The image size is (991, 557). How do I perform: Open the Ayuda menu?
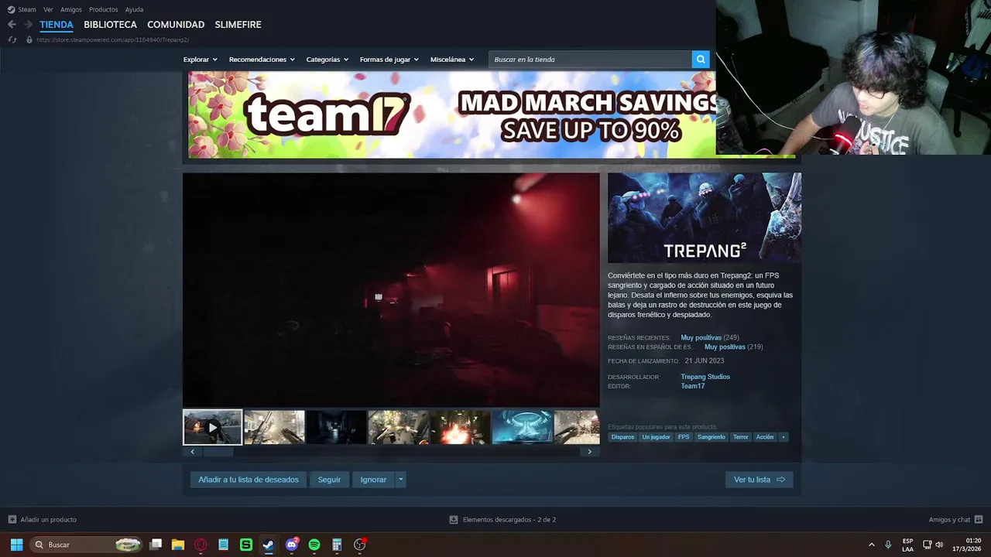pyautogui.click(x=134, y=9)
